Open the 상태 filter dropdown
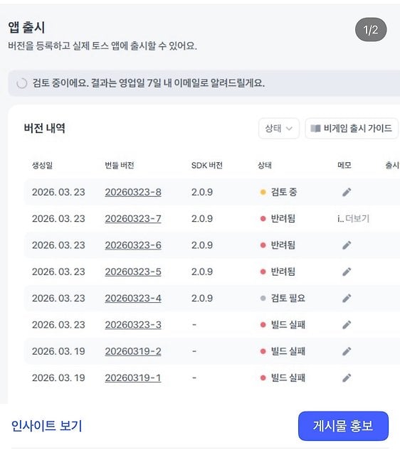400x455 pixels. tap(279, 128)
